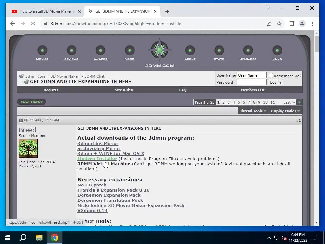Viewport: 325px width, 244px height.
Task: Click the site lock icon
Action: tap(46, 24)
